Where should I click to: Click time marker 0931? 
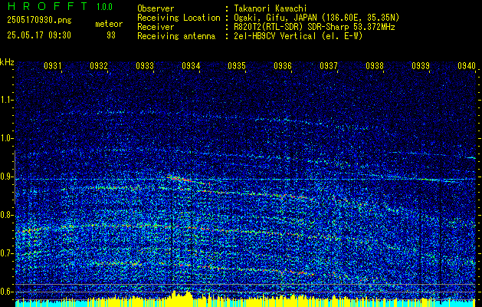pos(53,65)
